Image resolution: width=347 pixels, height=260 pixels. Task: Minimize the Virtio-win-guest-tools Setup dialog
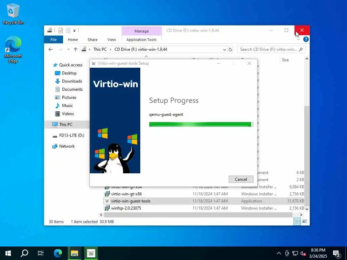tap(219, 63)
